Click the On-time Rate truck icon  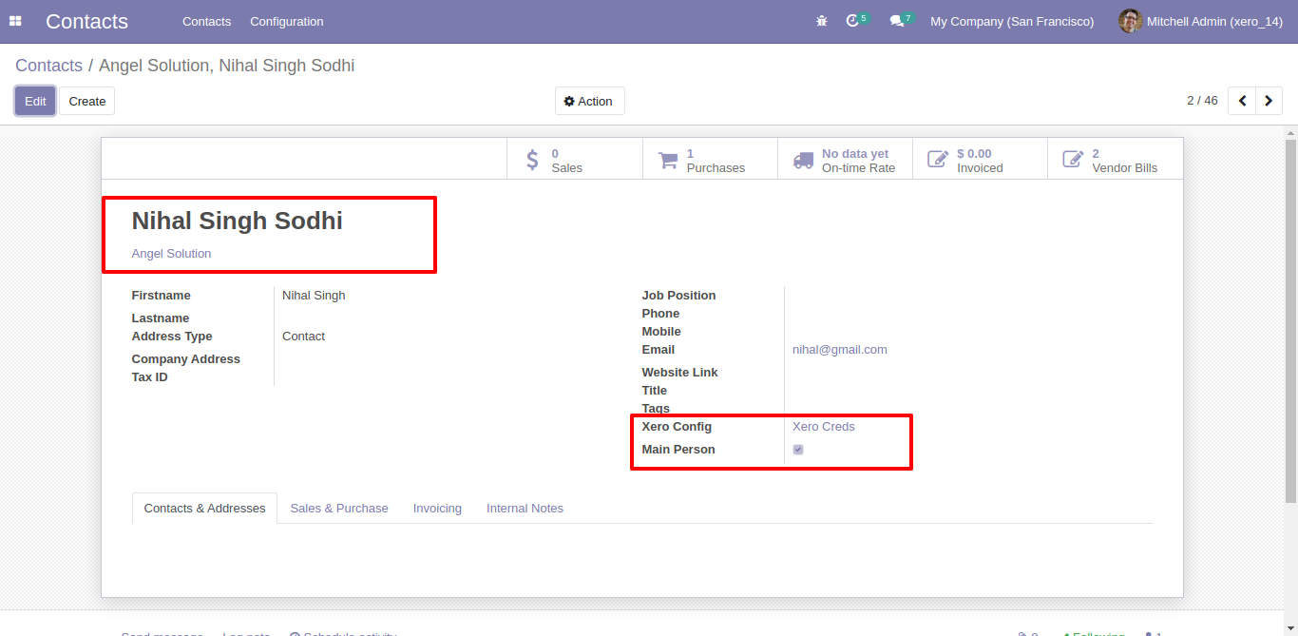click(x=803, y=160)
